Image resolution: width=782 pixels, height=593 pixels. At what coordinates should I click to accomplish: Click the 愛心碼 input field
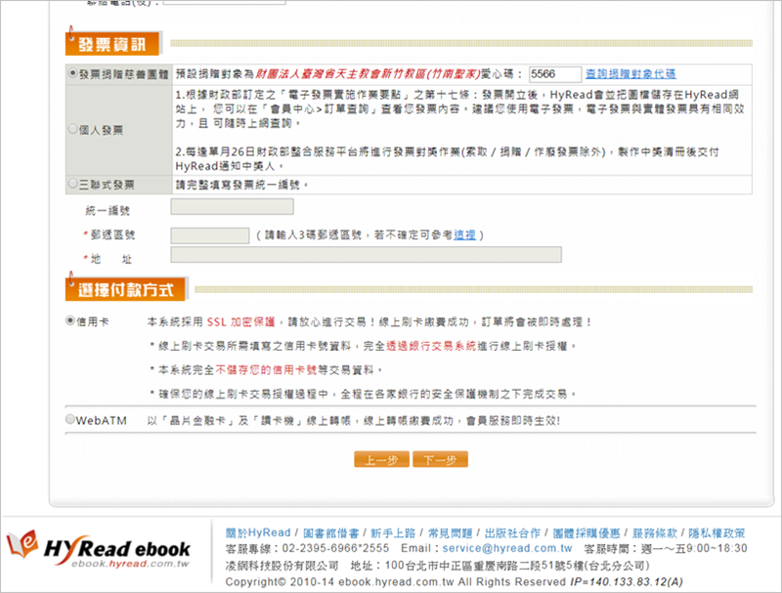coord(554,74)
